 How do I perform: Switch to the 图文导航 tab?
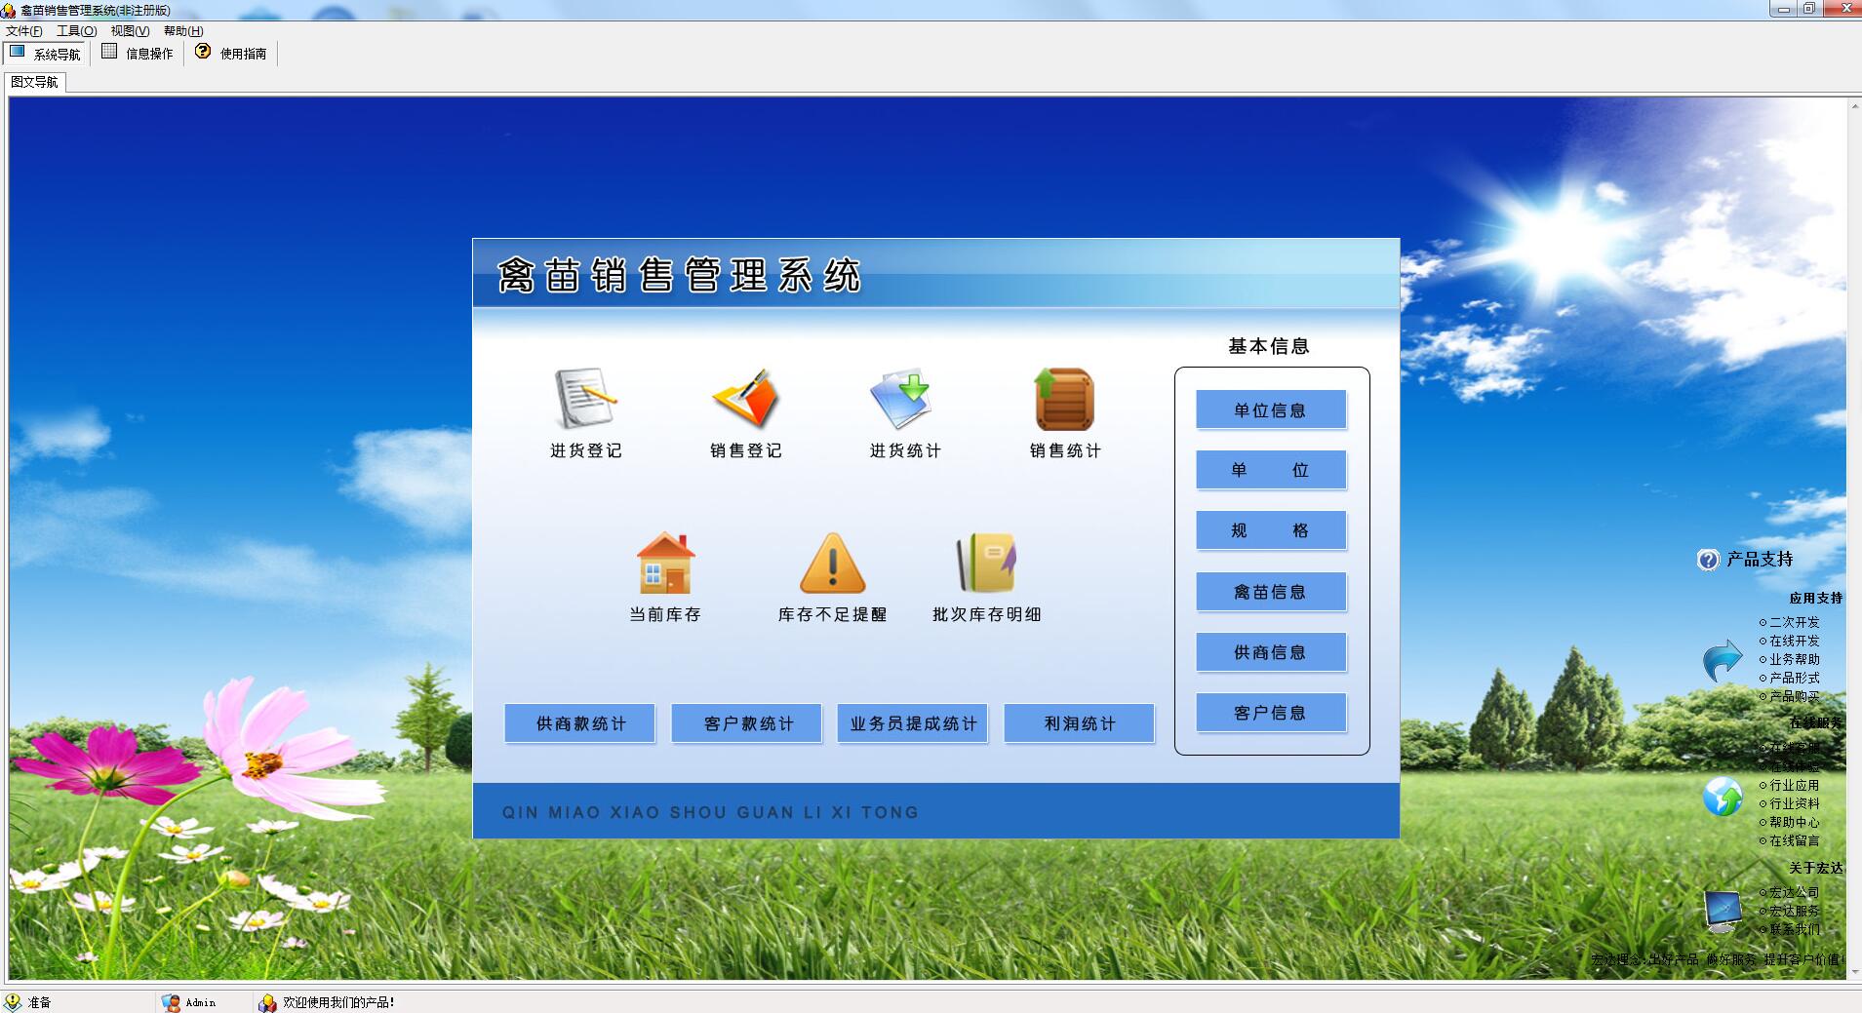35,82
